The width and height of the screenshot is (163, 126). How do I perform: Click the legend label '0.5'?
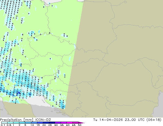(9, 125)
